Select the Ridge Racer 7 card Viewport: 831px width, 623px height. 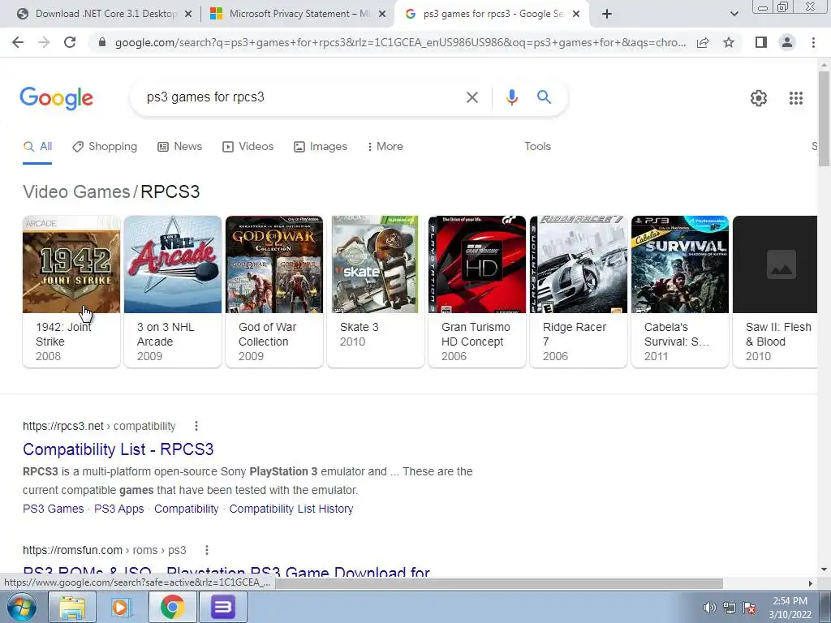tap(579, 291)
